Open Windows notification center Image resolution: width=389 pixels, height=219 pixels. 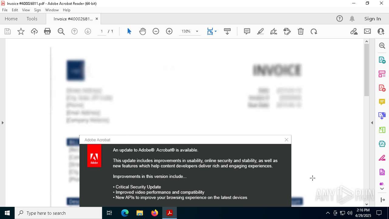point(379,213)
